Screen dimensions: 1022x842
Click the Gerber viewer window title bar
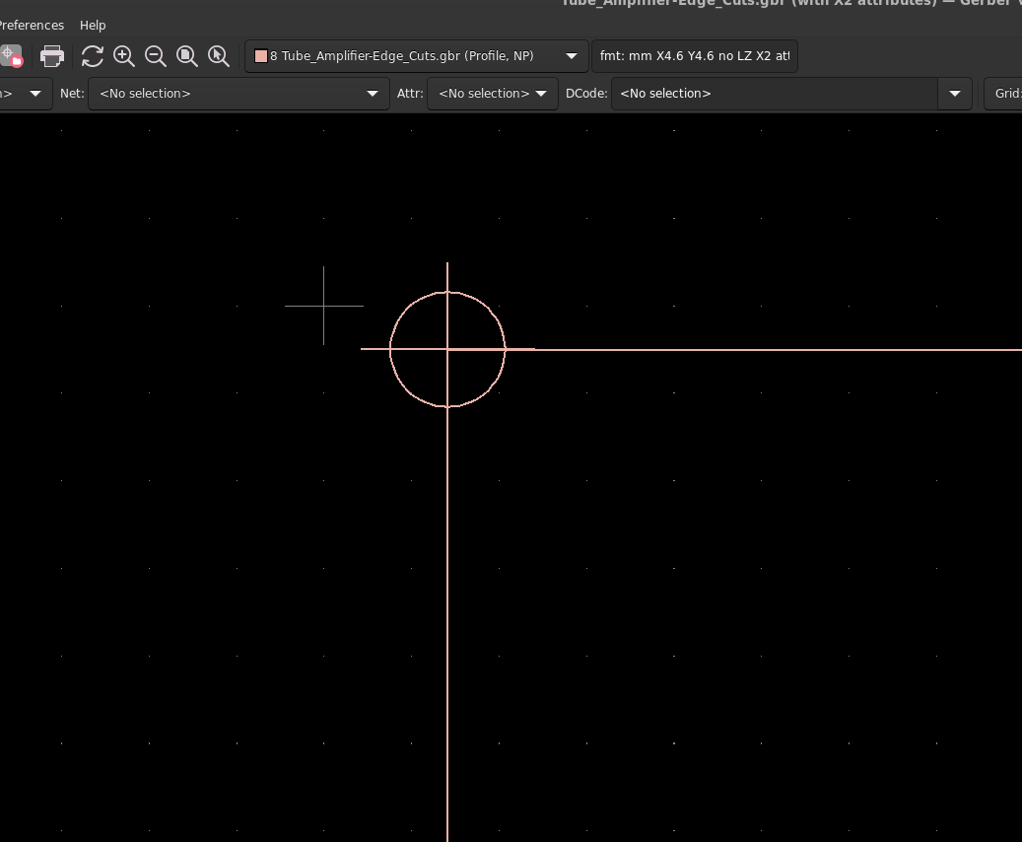[788, 4]
